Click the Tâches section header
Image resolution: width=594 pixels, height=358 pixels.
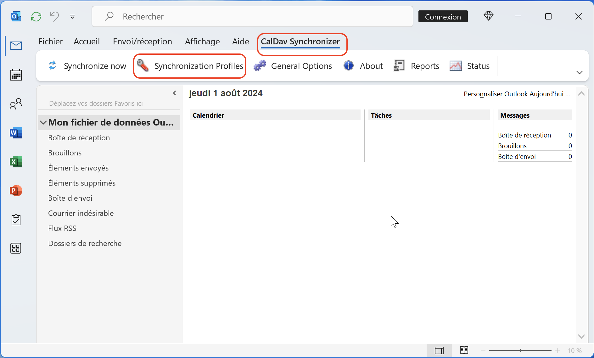429,115
